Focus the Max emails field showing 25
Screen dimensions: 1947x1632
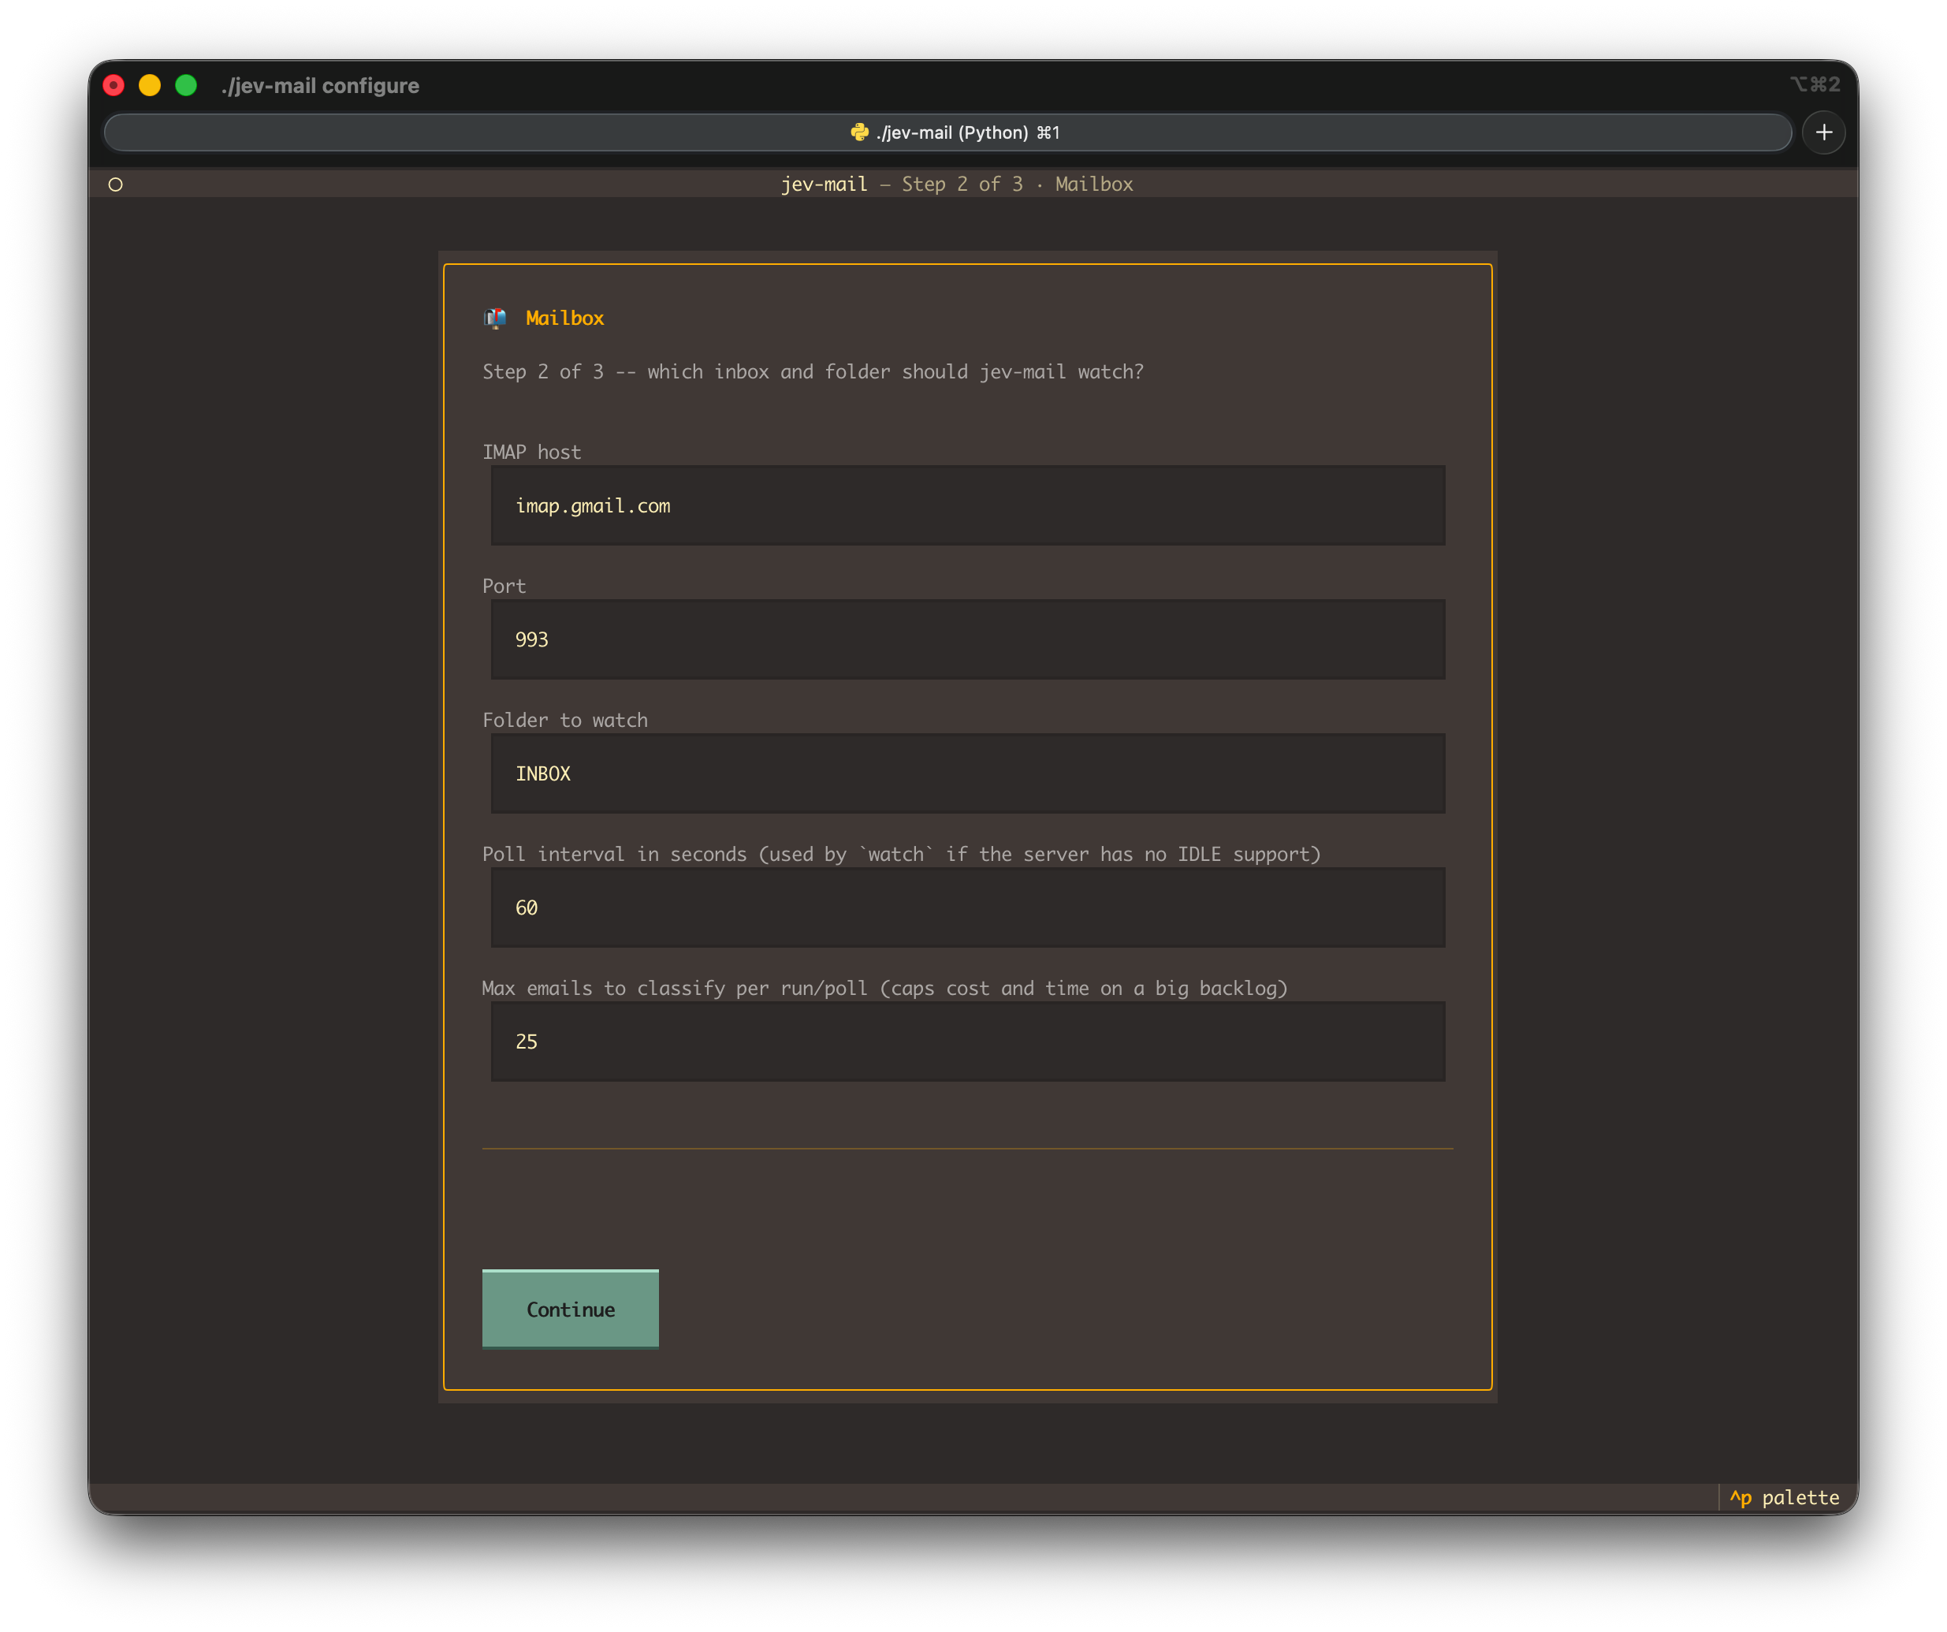tap(967, 1041)
